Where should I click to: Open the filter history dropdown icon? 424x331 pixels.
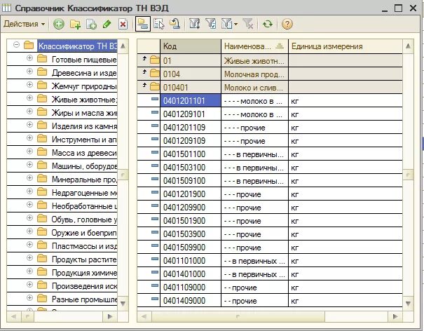[x=229, y=24]
